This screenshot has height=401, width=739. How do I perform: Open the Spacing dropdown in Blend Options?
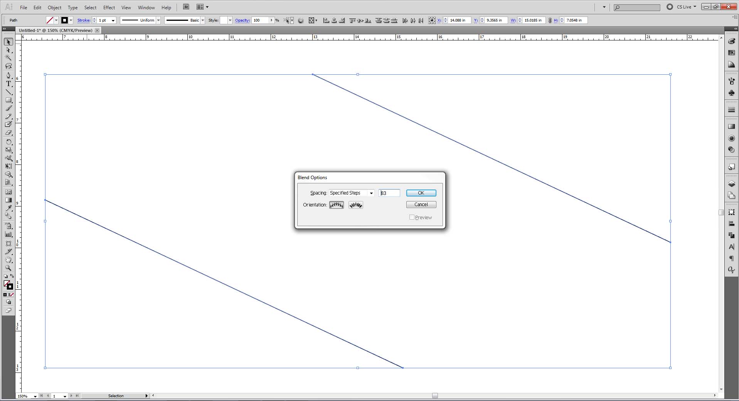[x=371, y=193]
